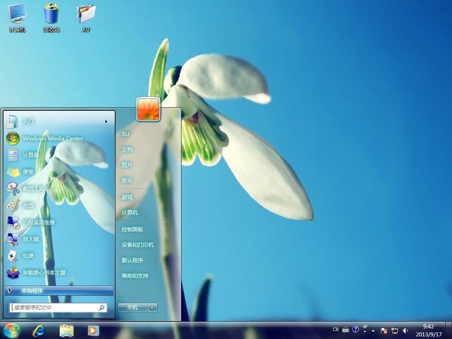Open Windows Media Player from taskbar
452x339 pixels.
tap(93, 330)
